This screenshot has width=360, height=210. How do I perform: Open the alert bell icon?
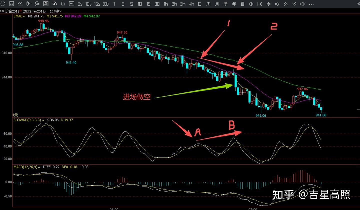63,4
